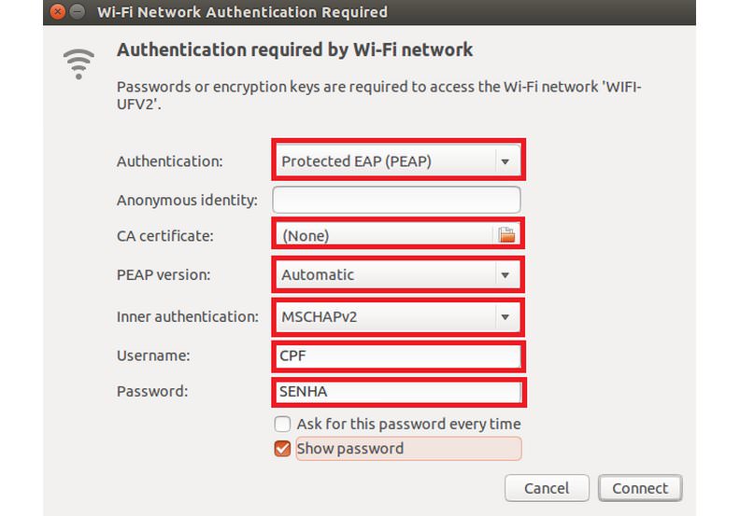Close the authentication dialog window

tap(58, 11)
